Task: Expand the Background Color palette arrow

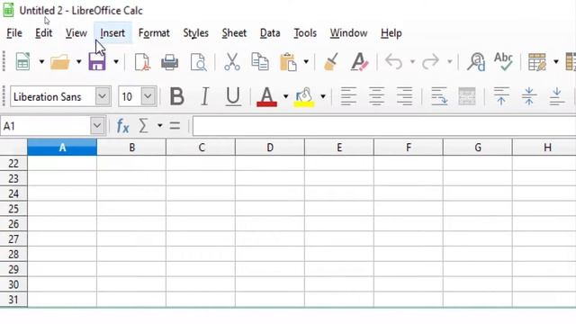Action: click(x=323, y=96)
